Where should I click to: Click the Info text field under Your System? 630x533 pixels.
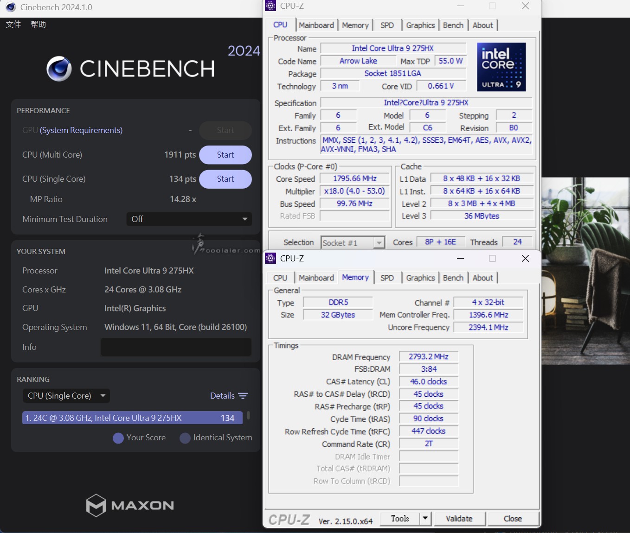pos(176,347)
